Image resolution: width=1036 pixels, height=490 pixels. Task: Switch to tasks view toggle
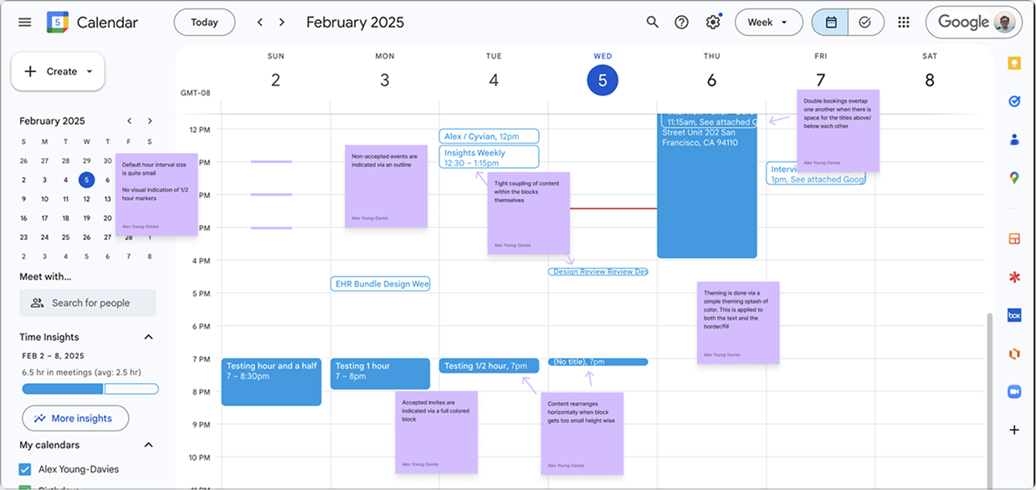tap(866, 23)
